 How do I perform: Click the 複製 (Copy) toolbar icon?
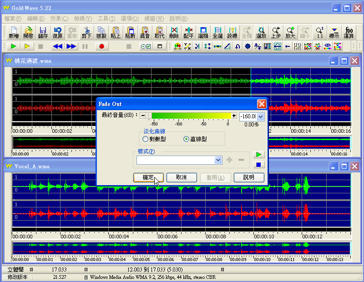click(x=101, y=32)
